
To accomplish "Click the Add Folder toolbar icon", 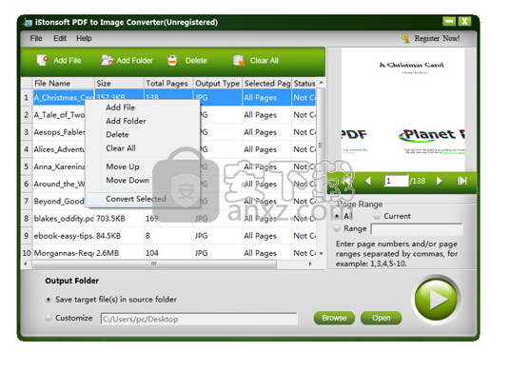I will coord(107,60).
